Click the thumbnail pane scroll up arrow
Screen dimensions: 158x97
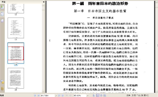click(x=43, y=5)
